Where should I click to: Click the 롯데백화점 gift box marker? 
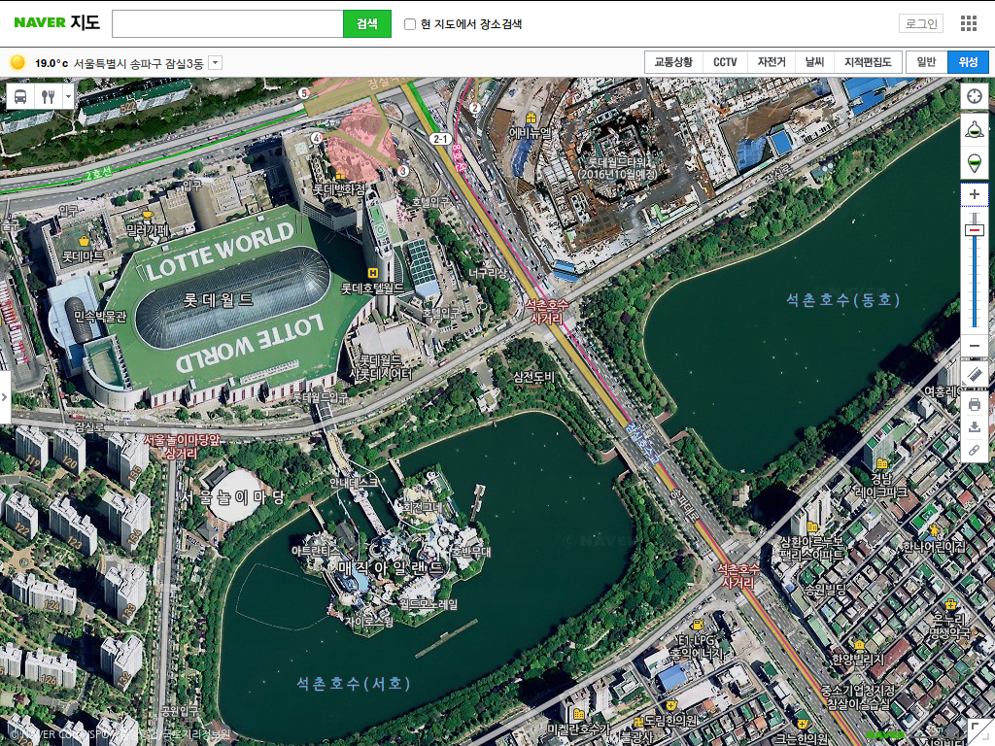340,175
